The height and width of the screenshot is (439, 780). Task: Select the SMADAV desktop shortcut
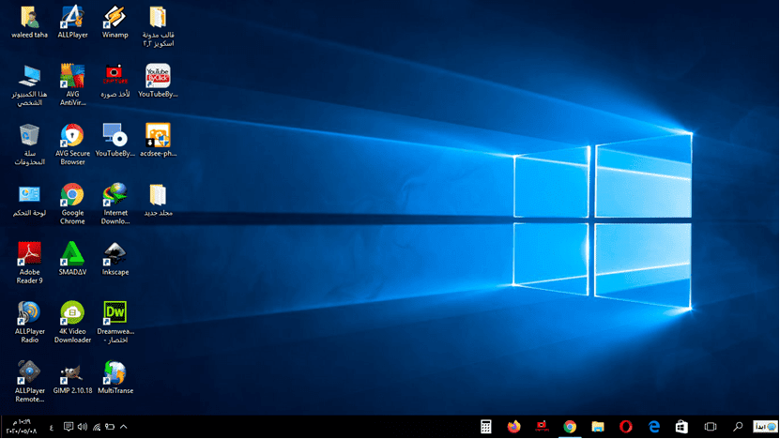pos(72,259)
